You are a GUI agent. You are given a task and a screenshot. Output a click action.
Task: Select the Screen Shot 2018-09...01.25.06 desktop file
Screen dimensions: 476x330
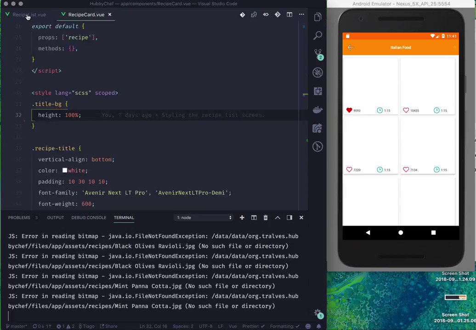(x=455, y=318)
